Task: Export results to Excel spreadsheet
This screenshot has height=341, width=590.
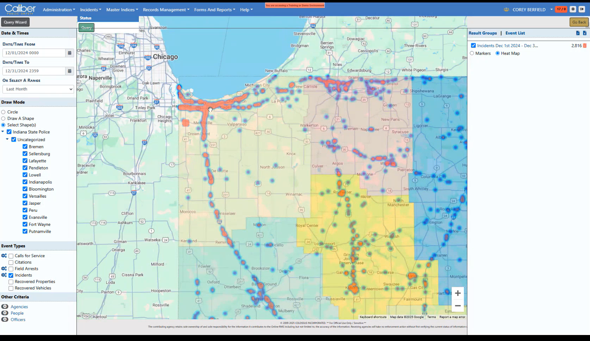Action: click(x=585, y=33)
